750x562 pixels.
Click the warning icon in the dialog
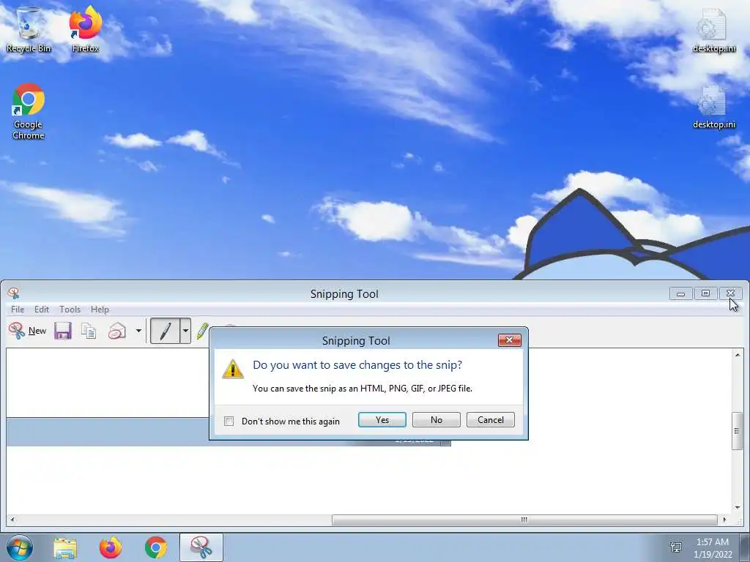tap(233, 369)
